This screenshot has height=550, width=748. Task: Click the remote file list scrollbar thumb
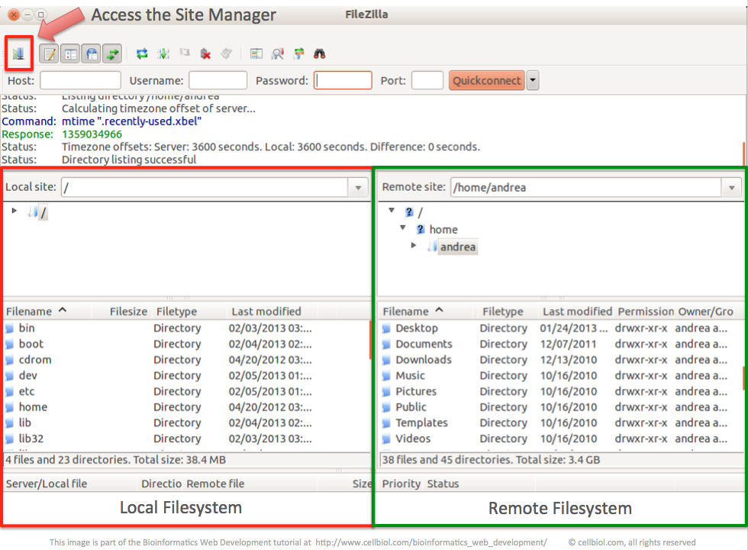(x=743, y=377)
